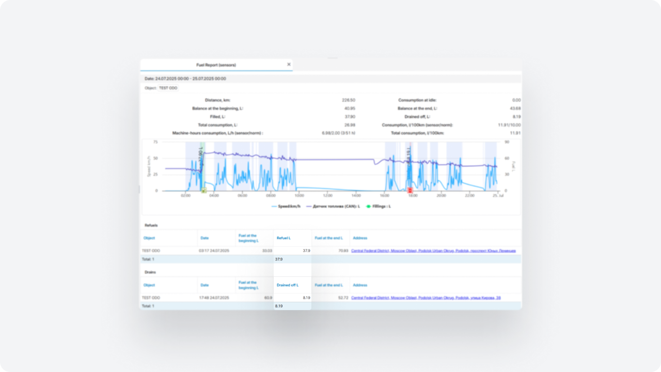Screen dimensions: 661x372
Task: Click the Object header in Drains table
Action: tap(149, 285)
